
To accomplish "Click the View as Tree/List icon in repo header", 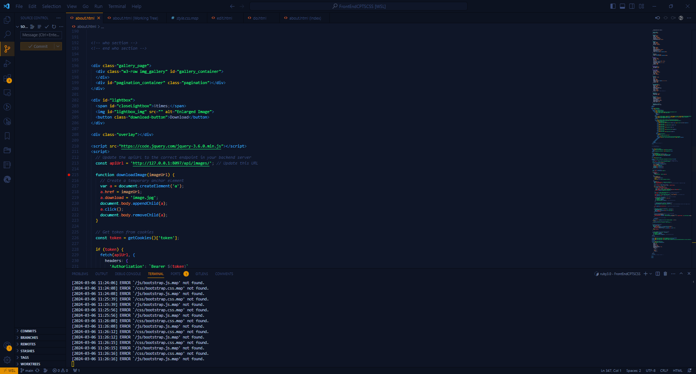I will point(40,26).
